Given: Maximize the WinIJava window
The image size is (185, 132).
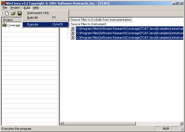Looking at the screenshot, I should pos(177,3).
